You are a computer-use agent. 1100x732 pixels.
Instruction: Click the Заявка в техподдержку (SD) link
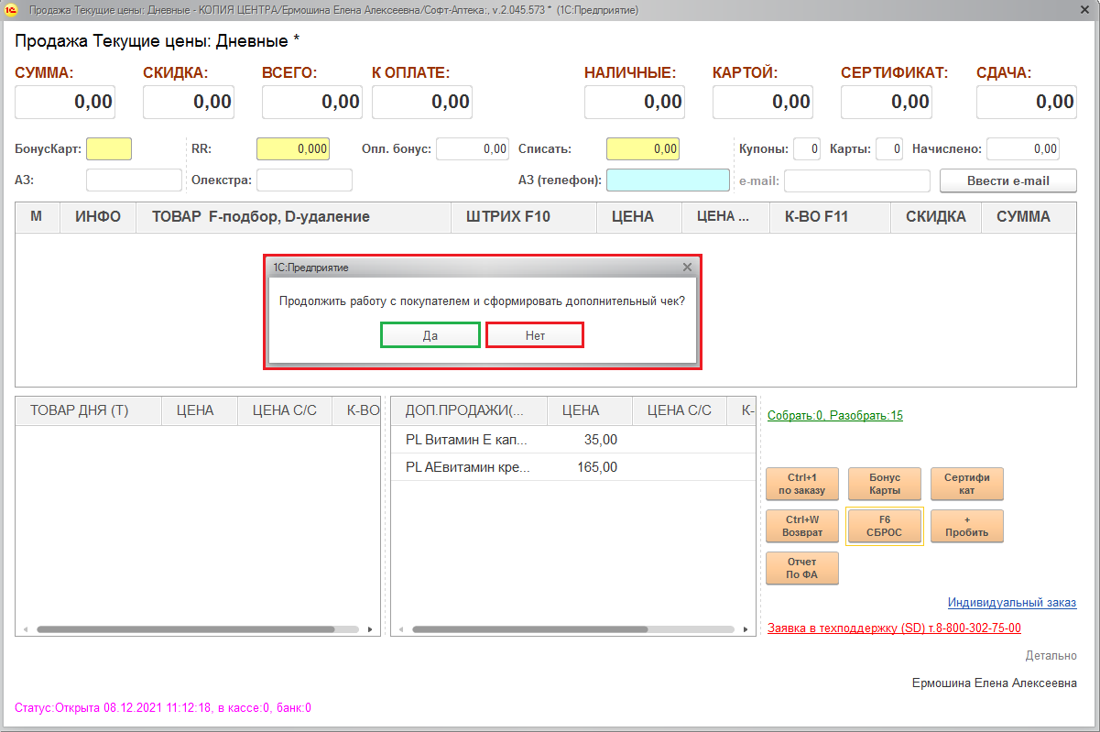(894, 628)
